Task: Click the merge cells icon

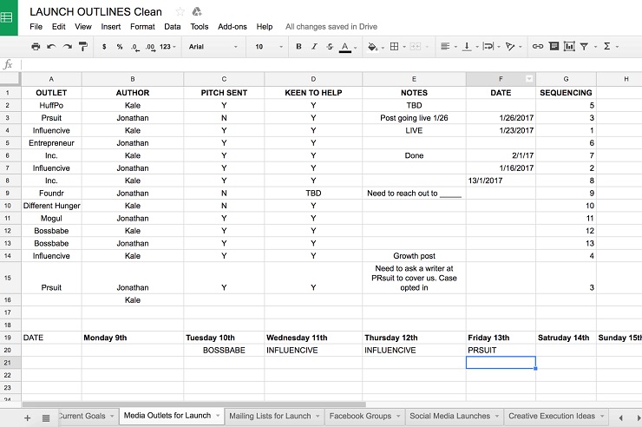Action: 416,47
